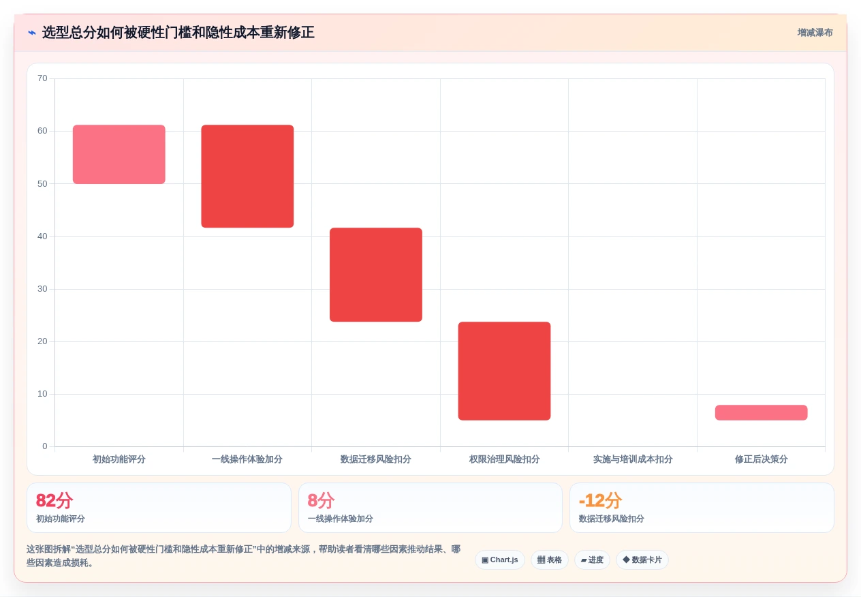Viewport: 861px width, 597px height.
Task: Select the Chart.js tag chip
Action: pyautogui.click(x=500, y=560)
